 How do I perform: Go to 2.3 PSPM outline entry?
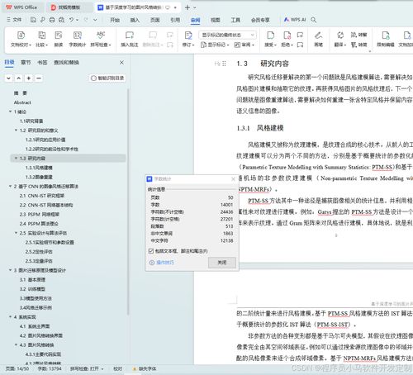tap(40, 214)
